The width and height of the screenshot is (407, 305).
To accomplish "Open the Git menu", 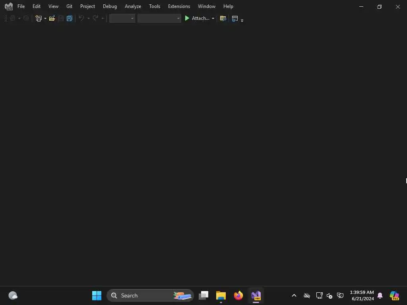I will pos(69,6).
